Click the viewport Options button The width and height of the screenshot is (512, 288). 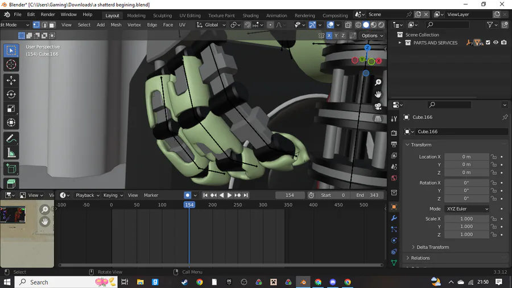pos(370,35)
